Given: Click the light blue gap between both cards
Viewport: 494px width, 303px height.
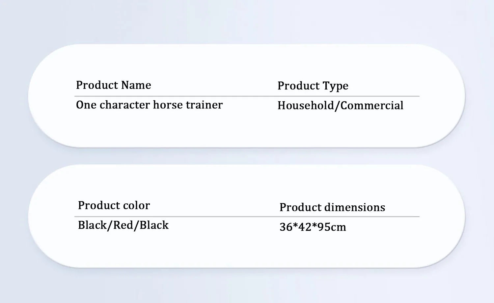Looking at the screenshot, I should click(x=247, y=156).
